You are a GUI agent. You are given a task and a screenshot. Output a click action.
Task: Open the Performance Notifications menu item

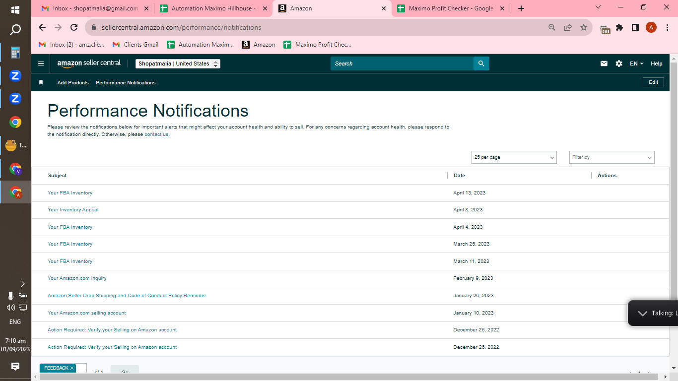[126, 82]
